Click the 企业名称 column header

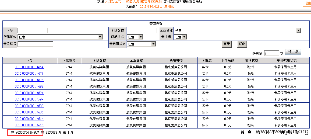pyautogui.click(x=136, y=60)
